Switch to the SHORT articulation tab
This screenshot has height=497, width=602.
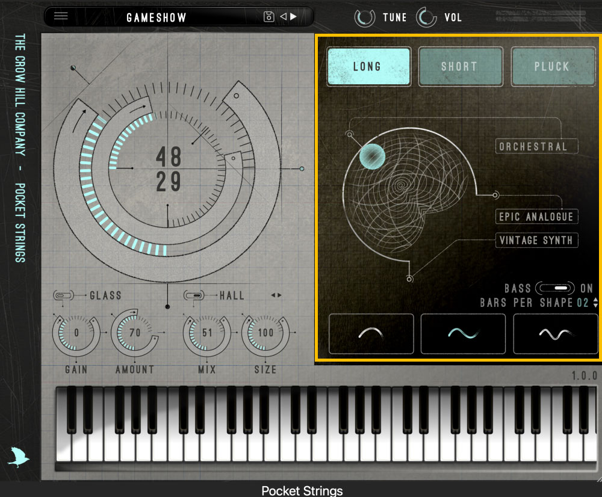pyautogui.click(x=461, y=66)
